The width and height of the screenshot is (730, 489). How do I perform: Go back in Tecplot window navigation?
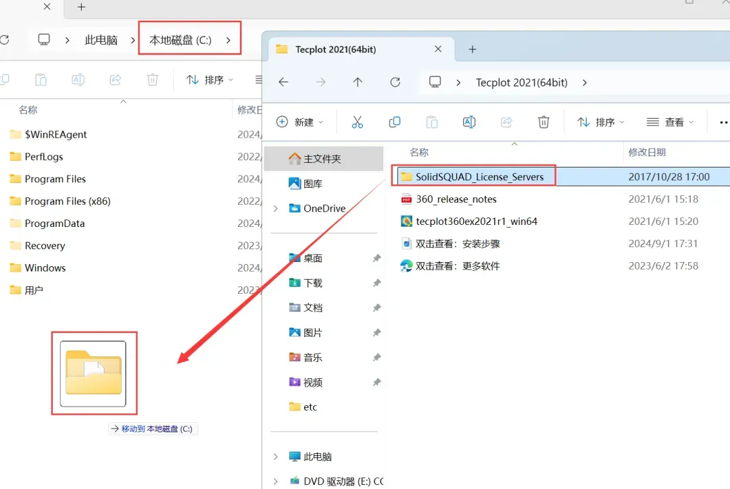(x=283, y=82)
